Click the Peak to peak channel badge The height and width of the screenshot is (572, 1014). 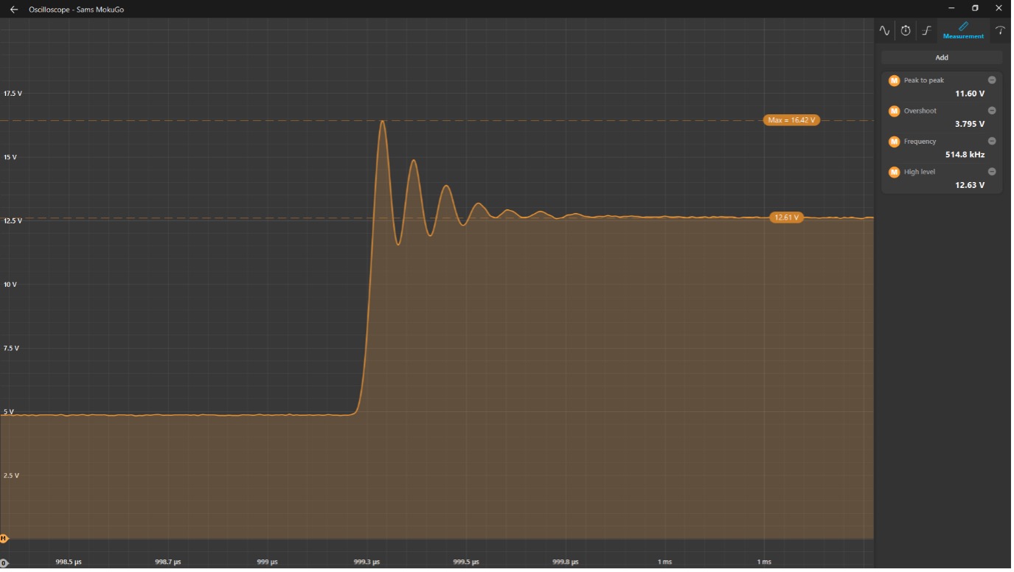click(x=895, y=80)
